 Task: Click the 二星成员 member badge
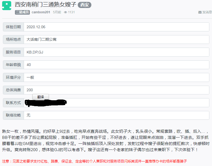coord(22,12)
